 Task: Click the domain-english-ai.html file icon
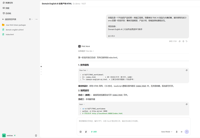click(3, 30)
